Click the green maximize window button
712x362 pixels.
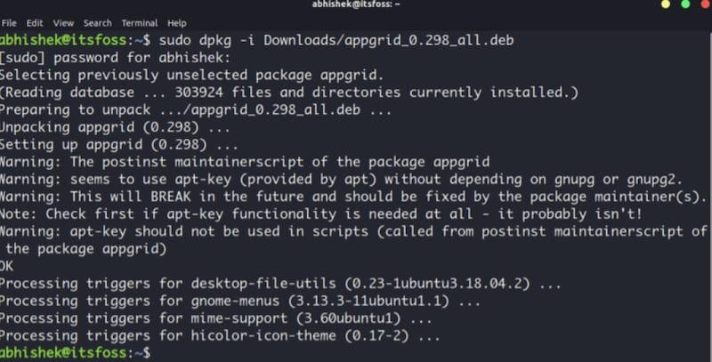(685, 4)
